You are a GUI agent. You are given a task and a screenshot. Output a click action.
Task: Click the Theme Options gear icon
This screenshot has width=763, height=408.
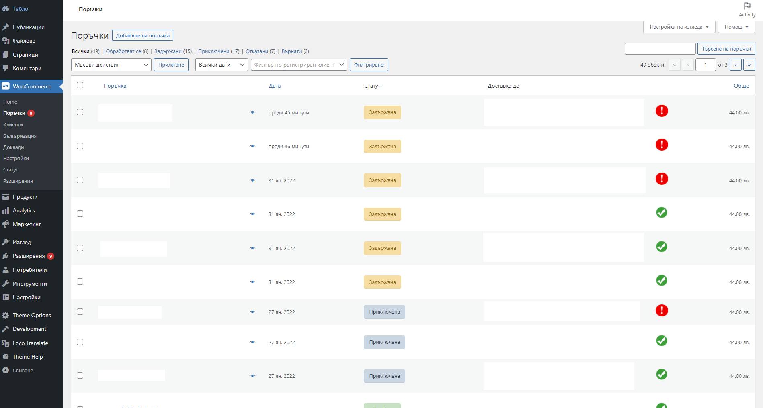6,315
